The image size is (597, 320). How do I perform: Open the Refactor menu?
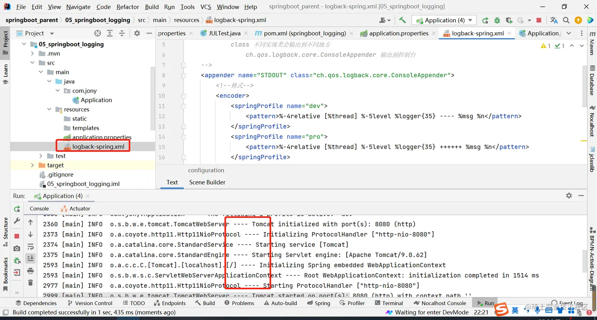pyautogui.click(x=128, y=7)
